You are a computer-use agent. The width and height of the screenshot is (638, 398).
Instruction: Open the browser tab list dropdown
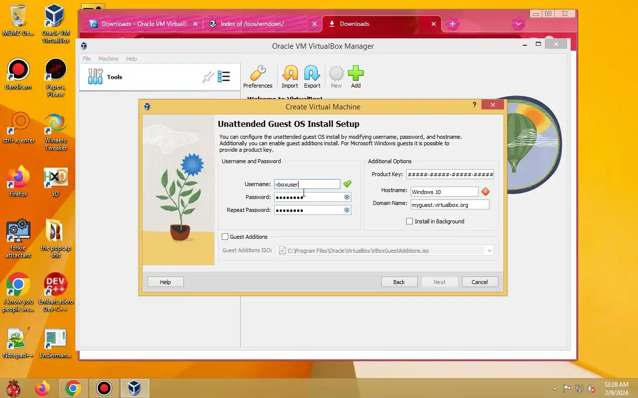[518, 24]
